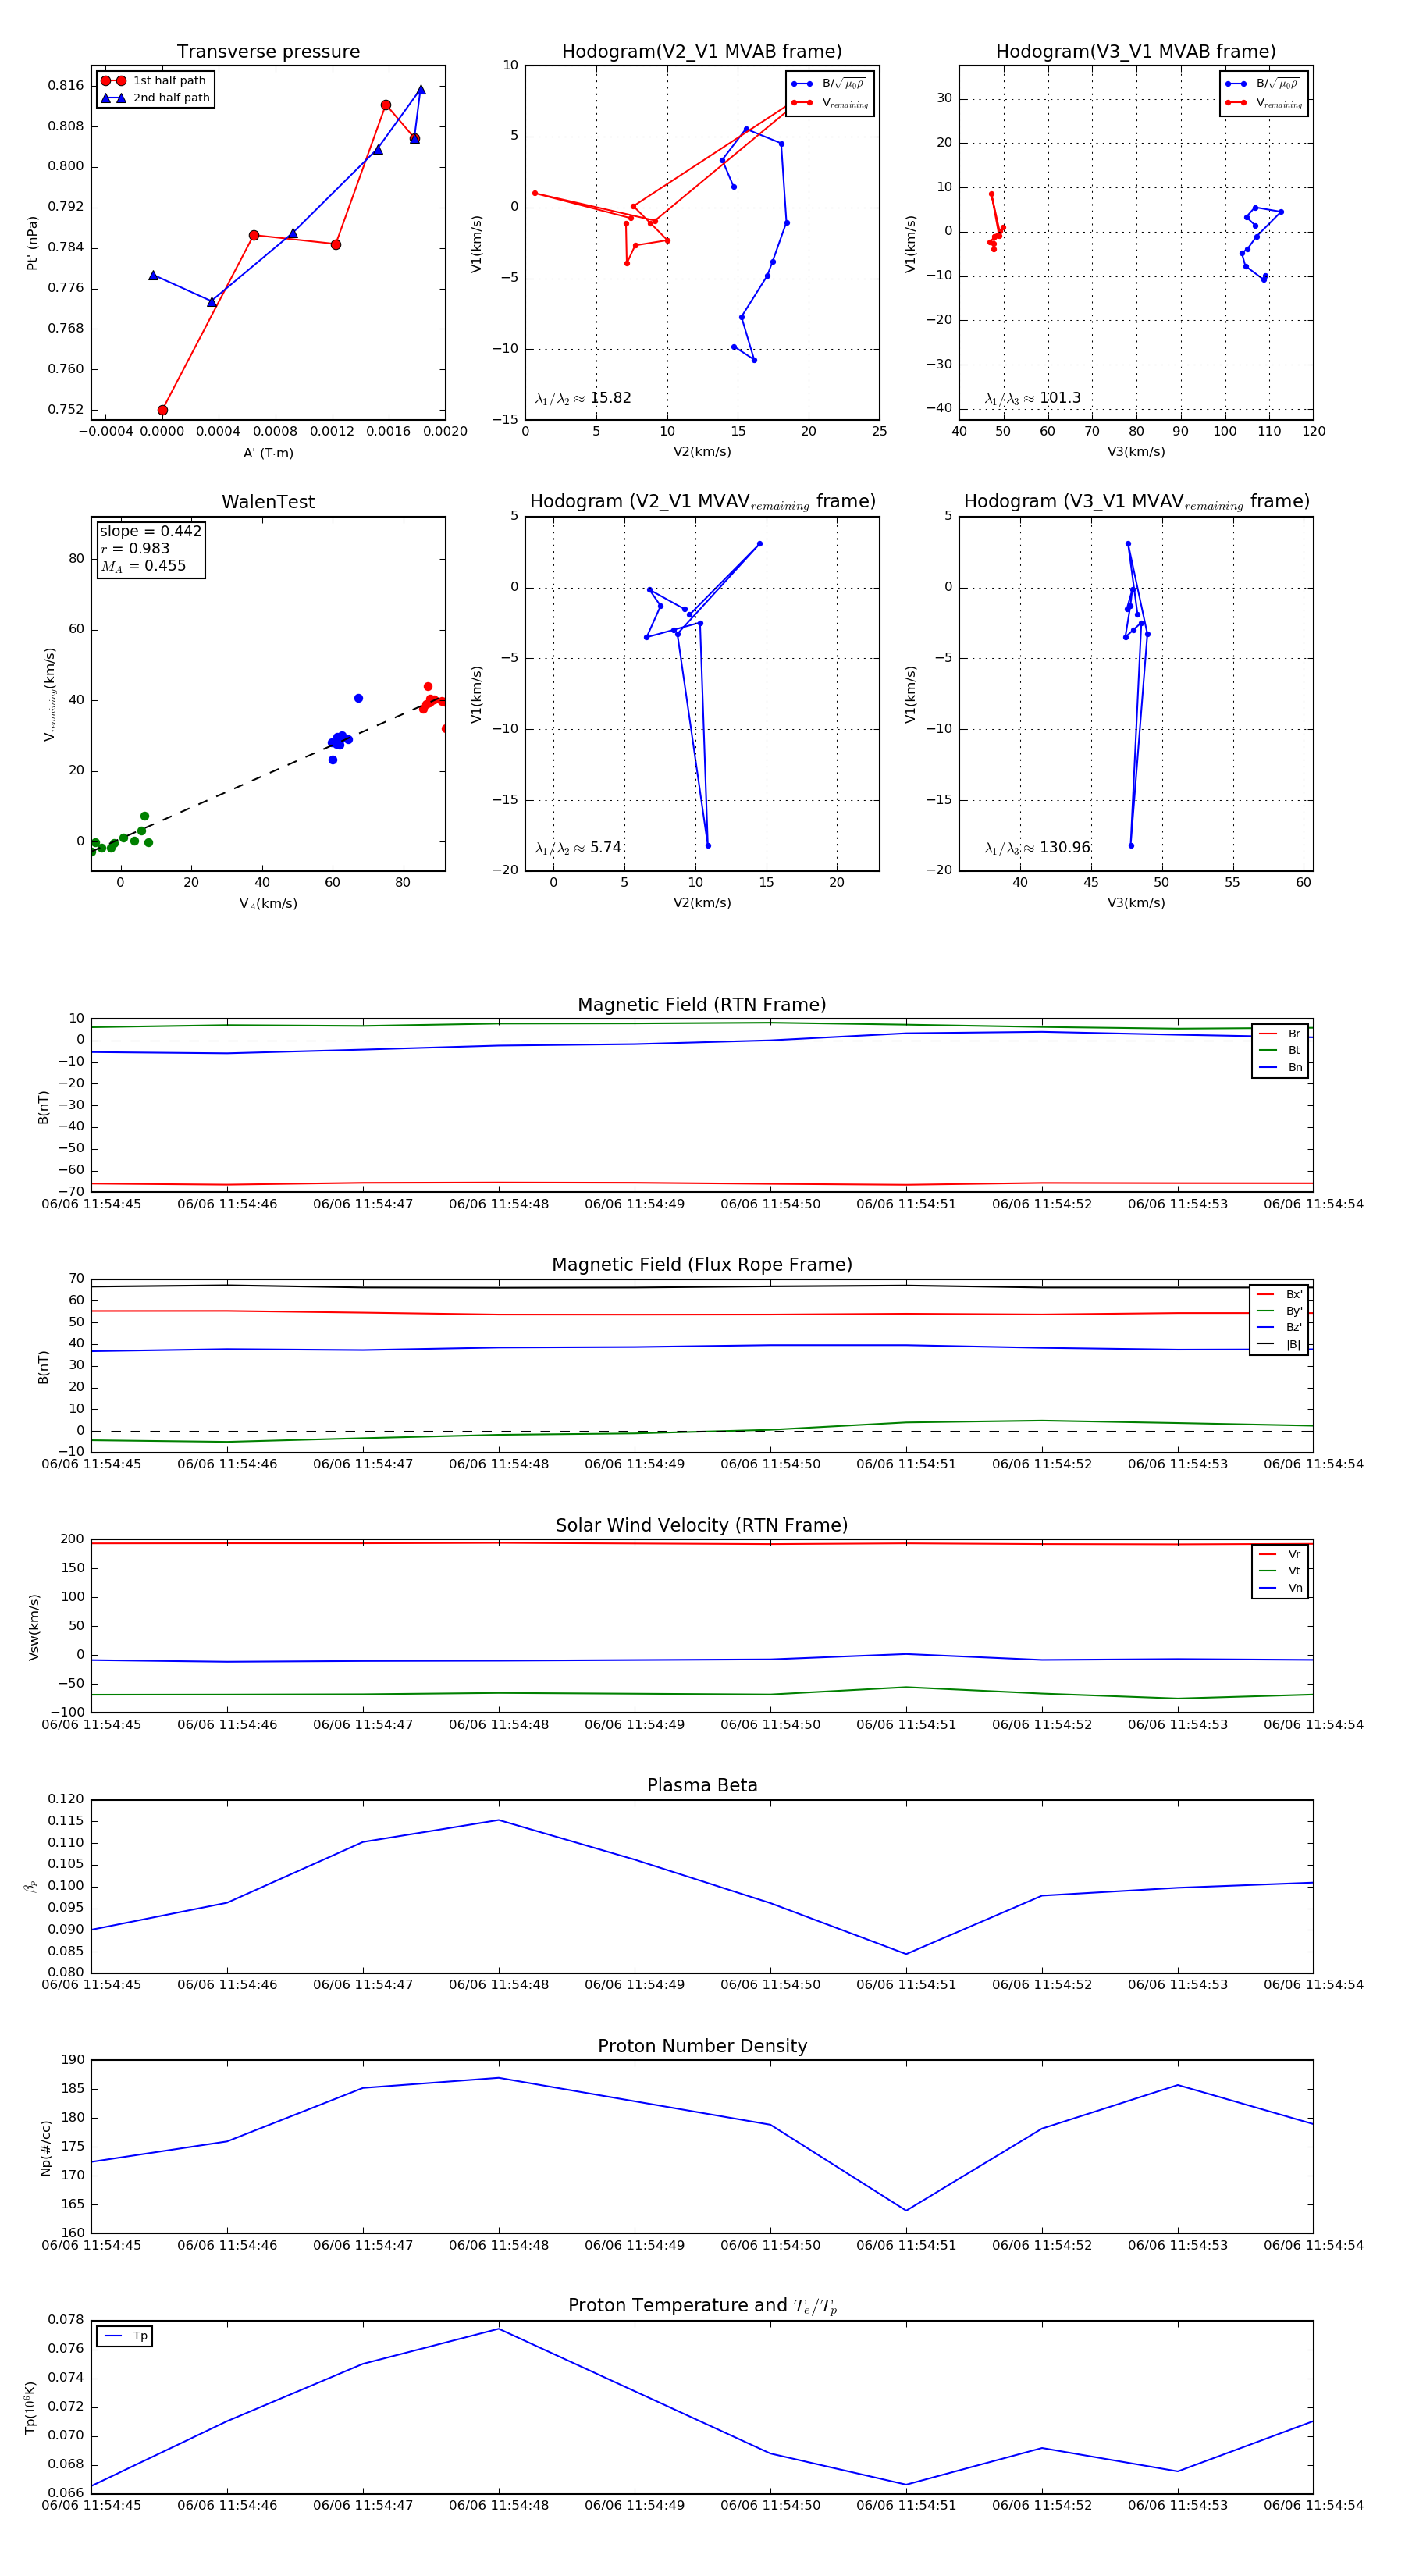Screen dimensions: 1405x2576
Task: Click the "Np(#/cc)" y-axis label
Action: click(x=46, y=2147)
